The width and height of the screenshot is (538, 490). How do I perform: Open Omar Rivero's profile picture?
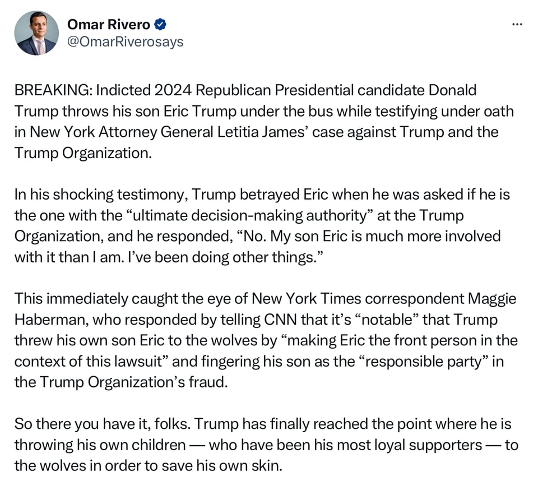point(36,33)
